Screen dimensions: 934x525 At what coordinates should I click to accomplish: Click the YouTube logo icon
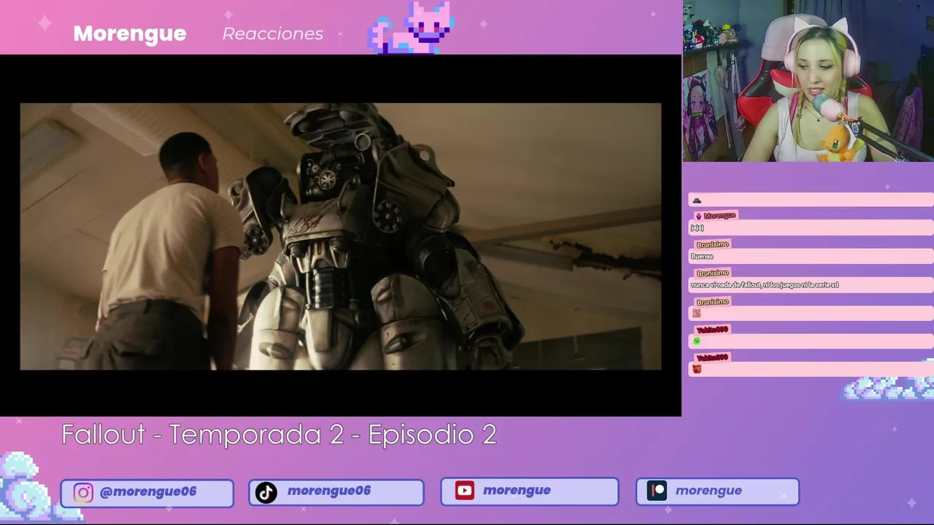coord(465,491)
